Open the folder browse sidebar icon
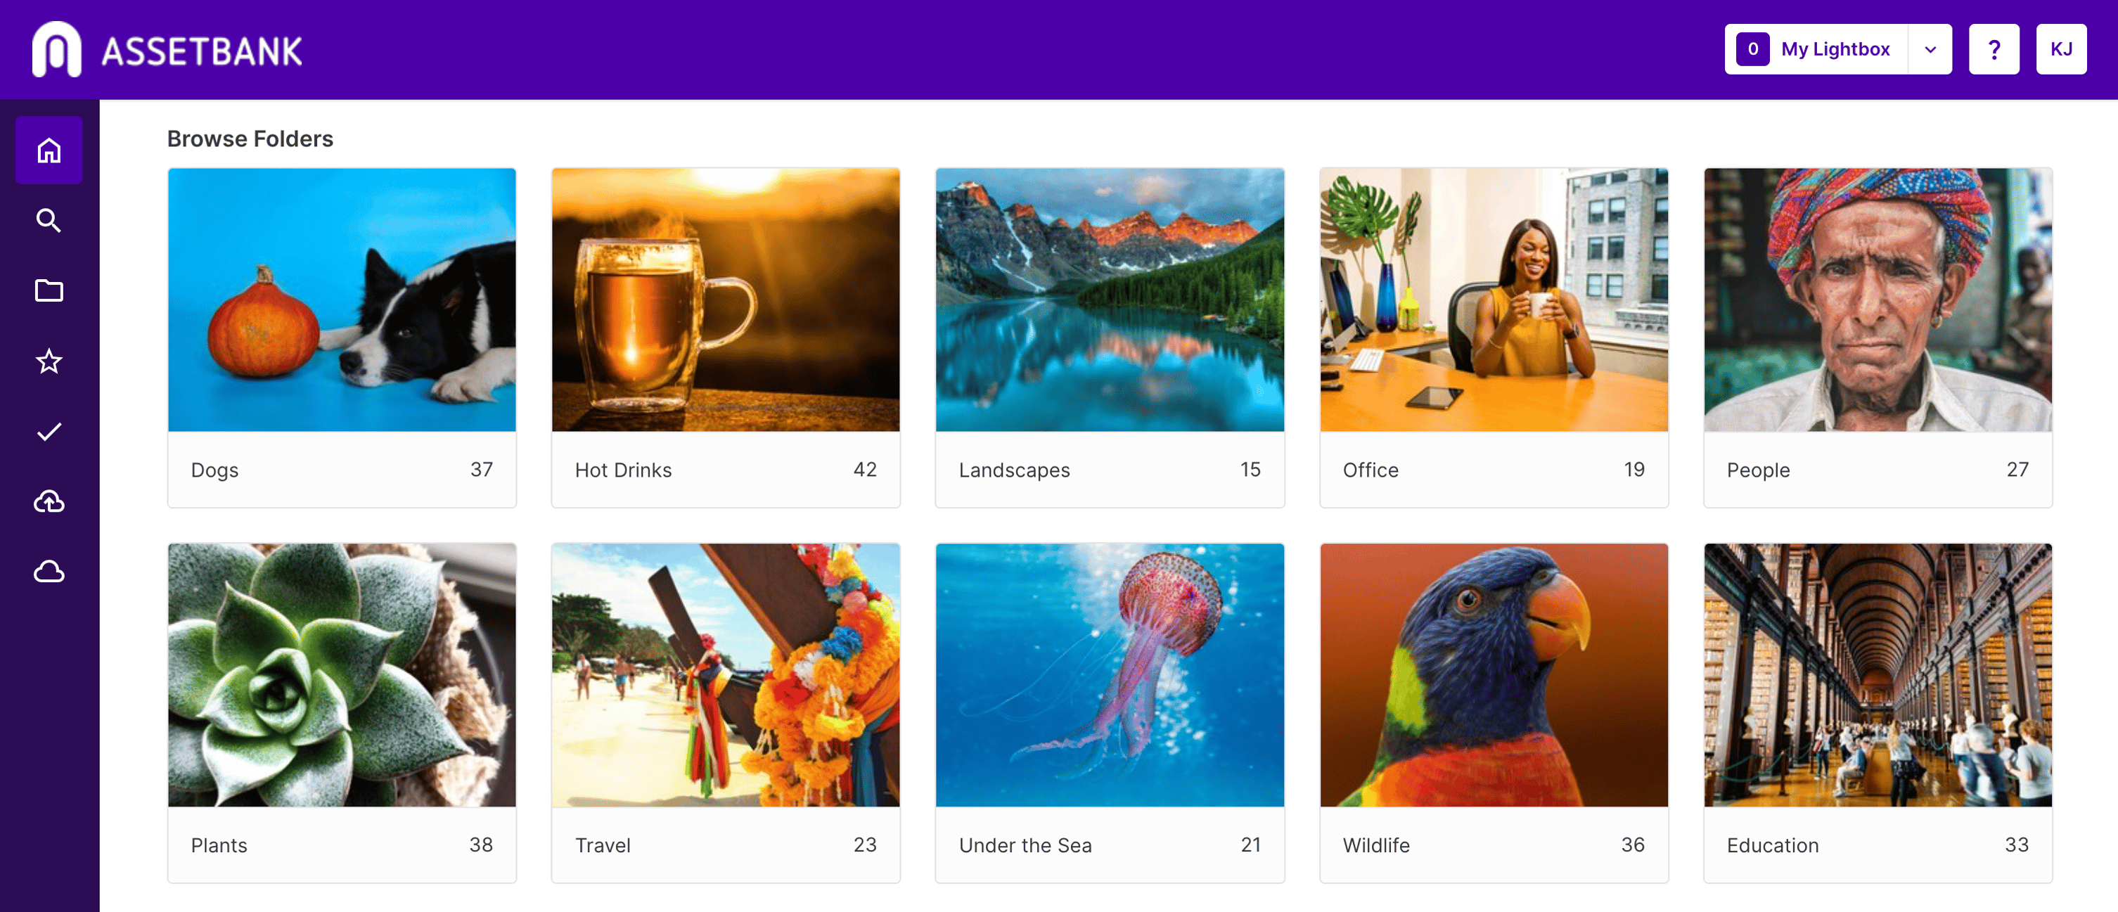Screen dimensions: 2118x912 pyautogui.click(x=49, y=290)
